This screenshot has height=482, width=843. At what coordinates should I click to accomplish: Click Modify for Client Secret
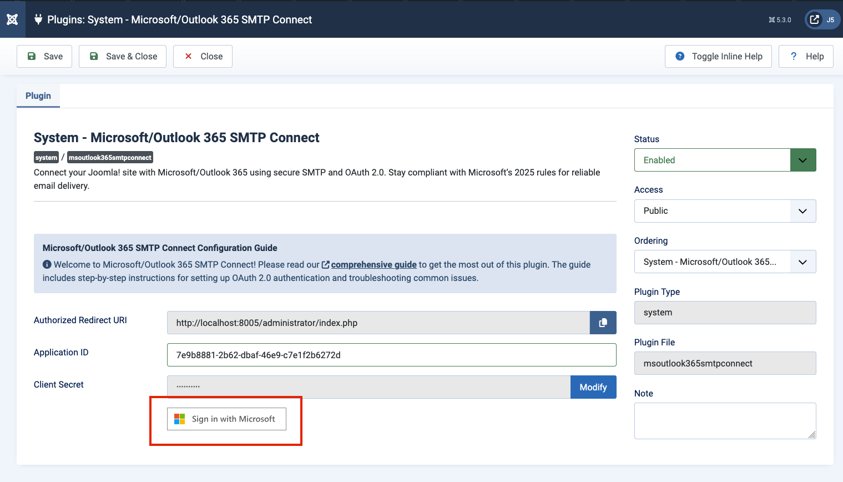click(593, 387)
